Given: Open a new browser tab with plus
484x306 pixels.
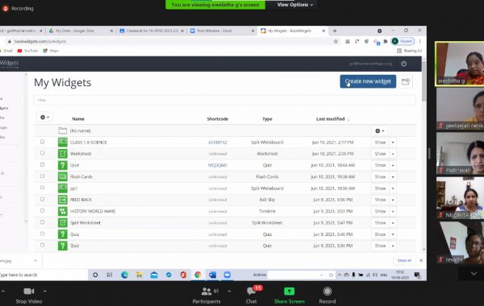Looking at the screenshot, I should point(335,31).
